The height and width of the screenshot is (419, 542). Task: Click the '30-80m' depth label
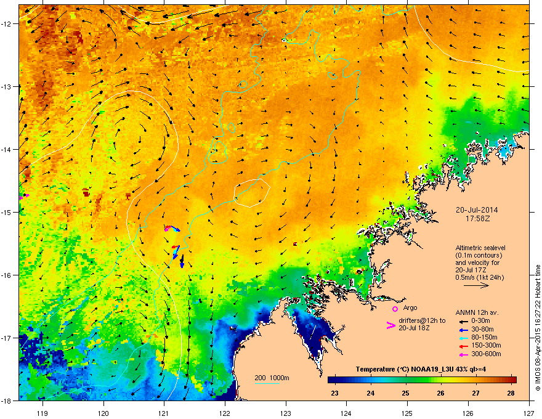(x=482, y=329)
